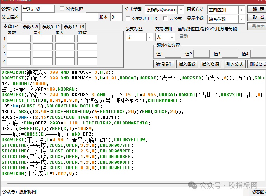Open the 公式类型 dropdown

181,10
